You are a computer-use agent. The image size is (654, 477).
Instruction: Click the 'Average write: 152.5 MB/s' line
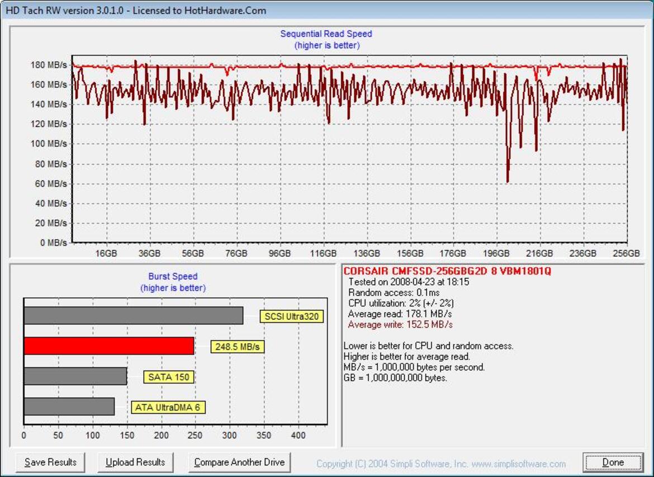point(400,325)
